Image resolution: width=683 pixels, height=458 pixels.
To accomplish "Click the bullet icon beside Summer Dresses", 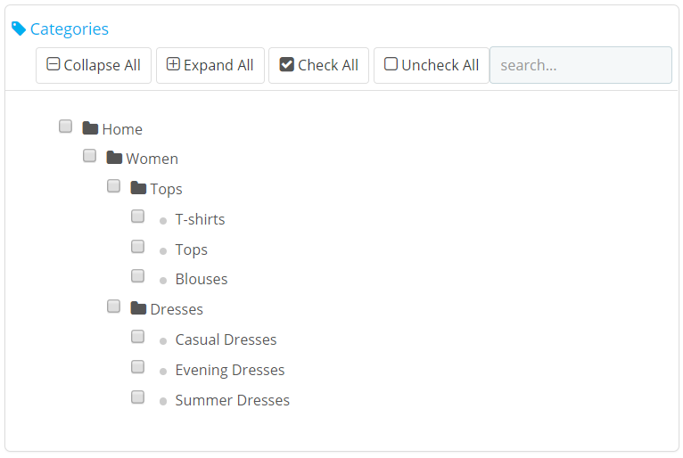I will pyautogui.click(x=163, y=402).
